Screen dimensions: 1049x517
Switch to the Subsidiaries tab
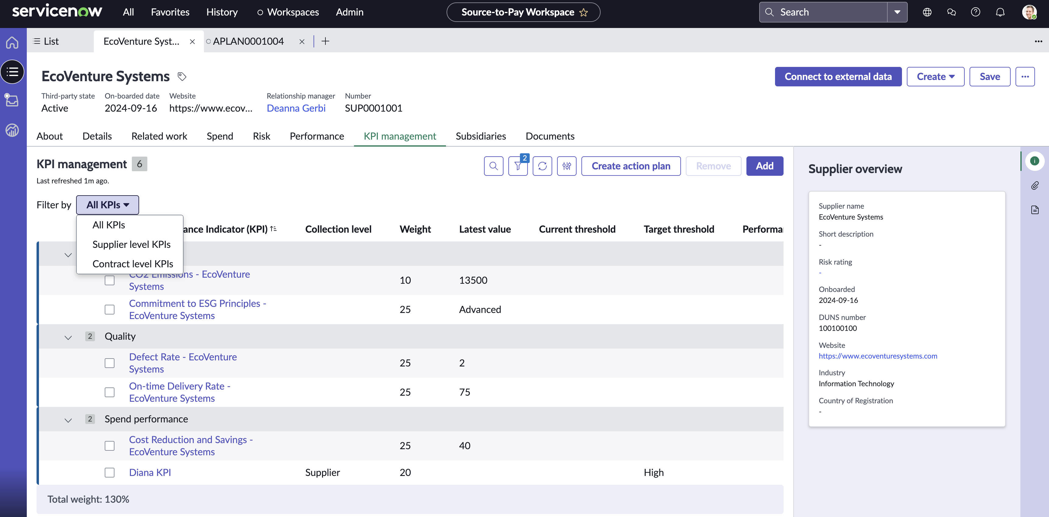click(x=481, y=136)
